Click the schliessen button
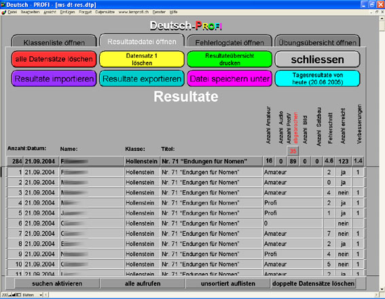Image resolution: width=385 pixels, height=299 pixels. (318, 59)
